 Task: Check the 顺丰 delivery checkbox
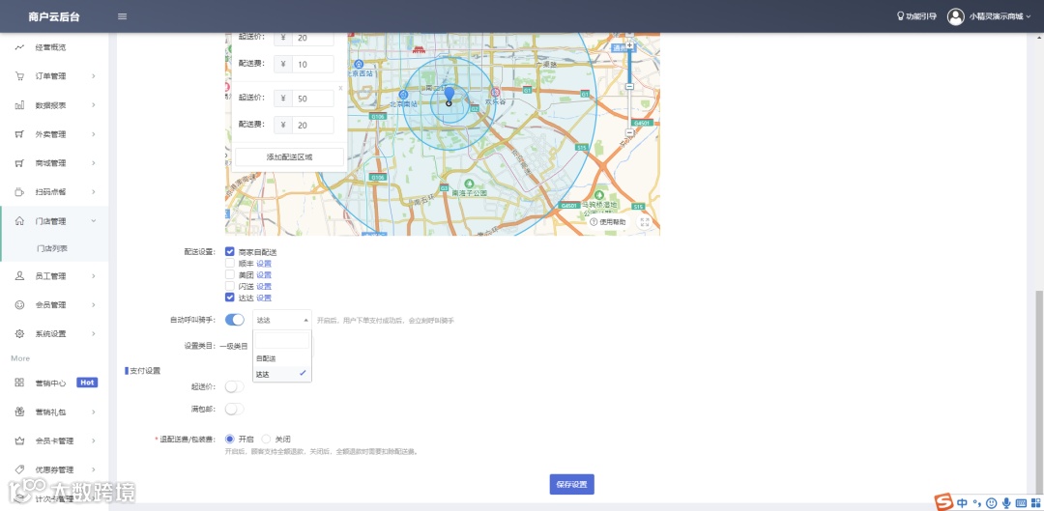pos(230,263)
